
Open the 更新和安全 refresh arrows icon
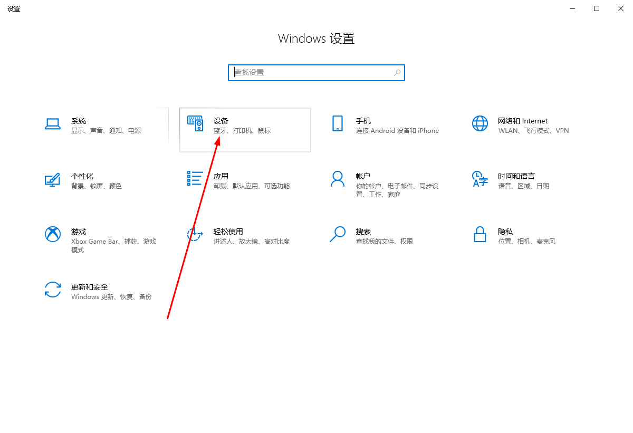[53, 290]
